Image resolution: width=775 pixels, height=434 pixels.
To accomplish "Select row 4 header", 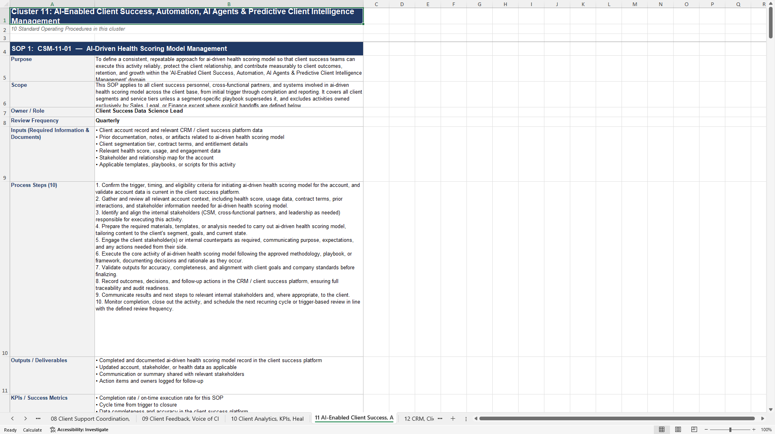I will click(x=5, y=49).
